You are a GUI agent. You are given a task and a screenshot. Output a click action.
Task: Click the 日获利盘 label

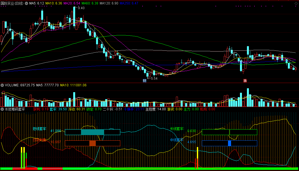(39, 140)
